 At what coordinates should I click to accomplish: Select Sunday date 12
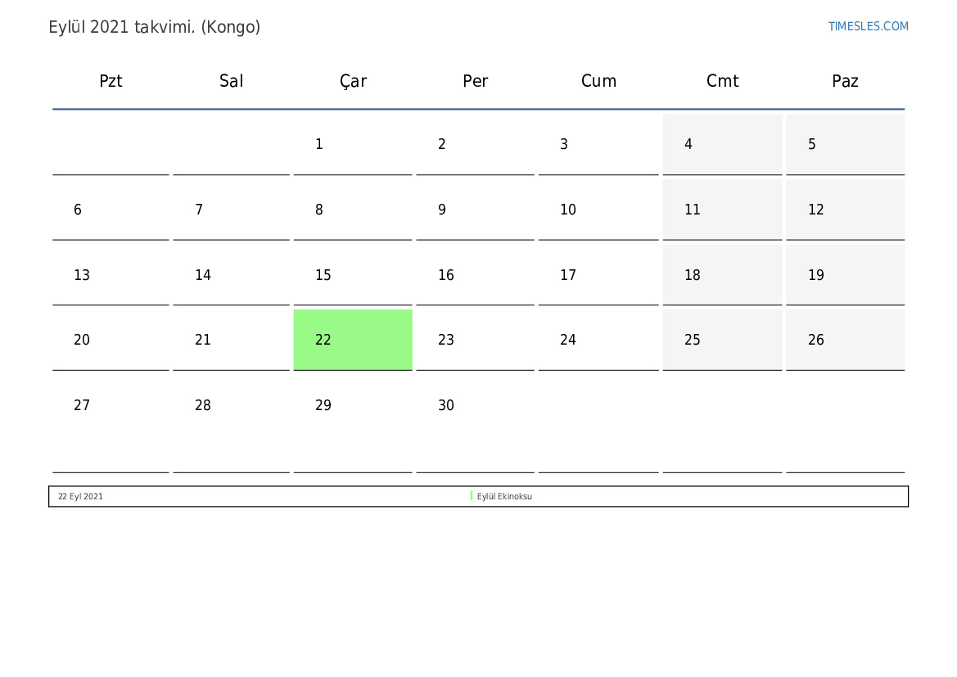845,210
